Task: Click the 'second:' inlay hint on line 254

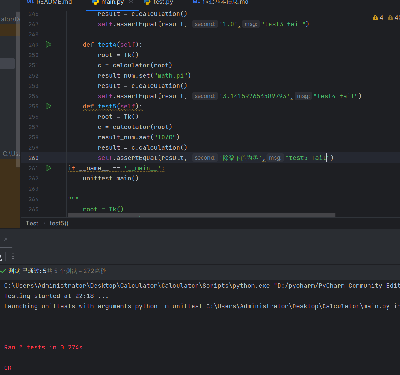Action: [205, 96]
